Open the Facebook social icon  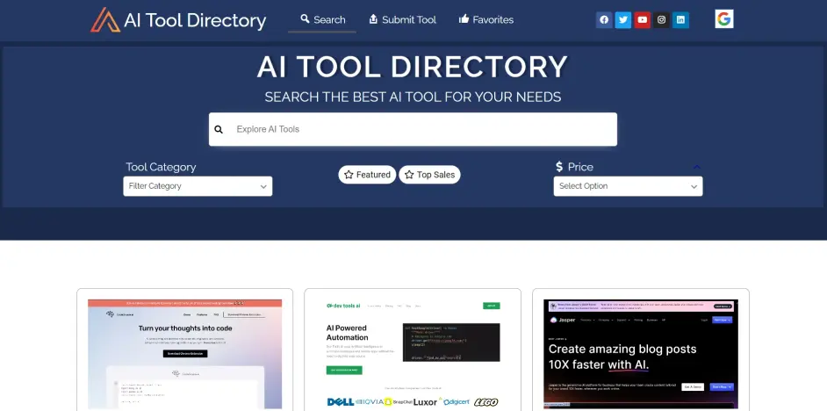pyautogui.click(x=604, y=20)
